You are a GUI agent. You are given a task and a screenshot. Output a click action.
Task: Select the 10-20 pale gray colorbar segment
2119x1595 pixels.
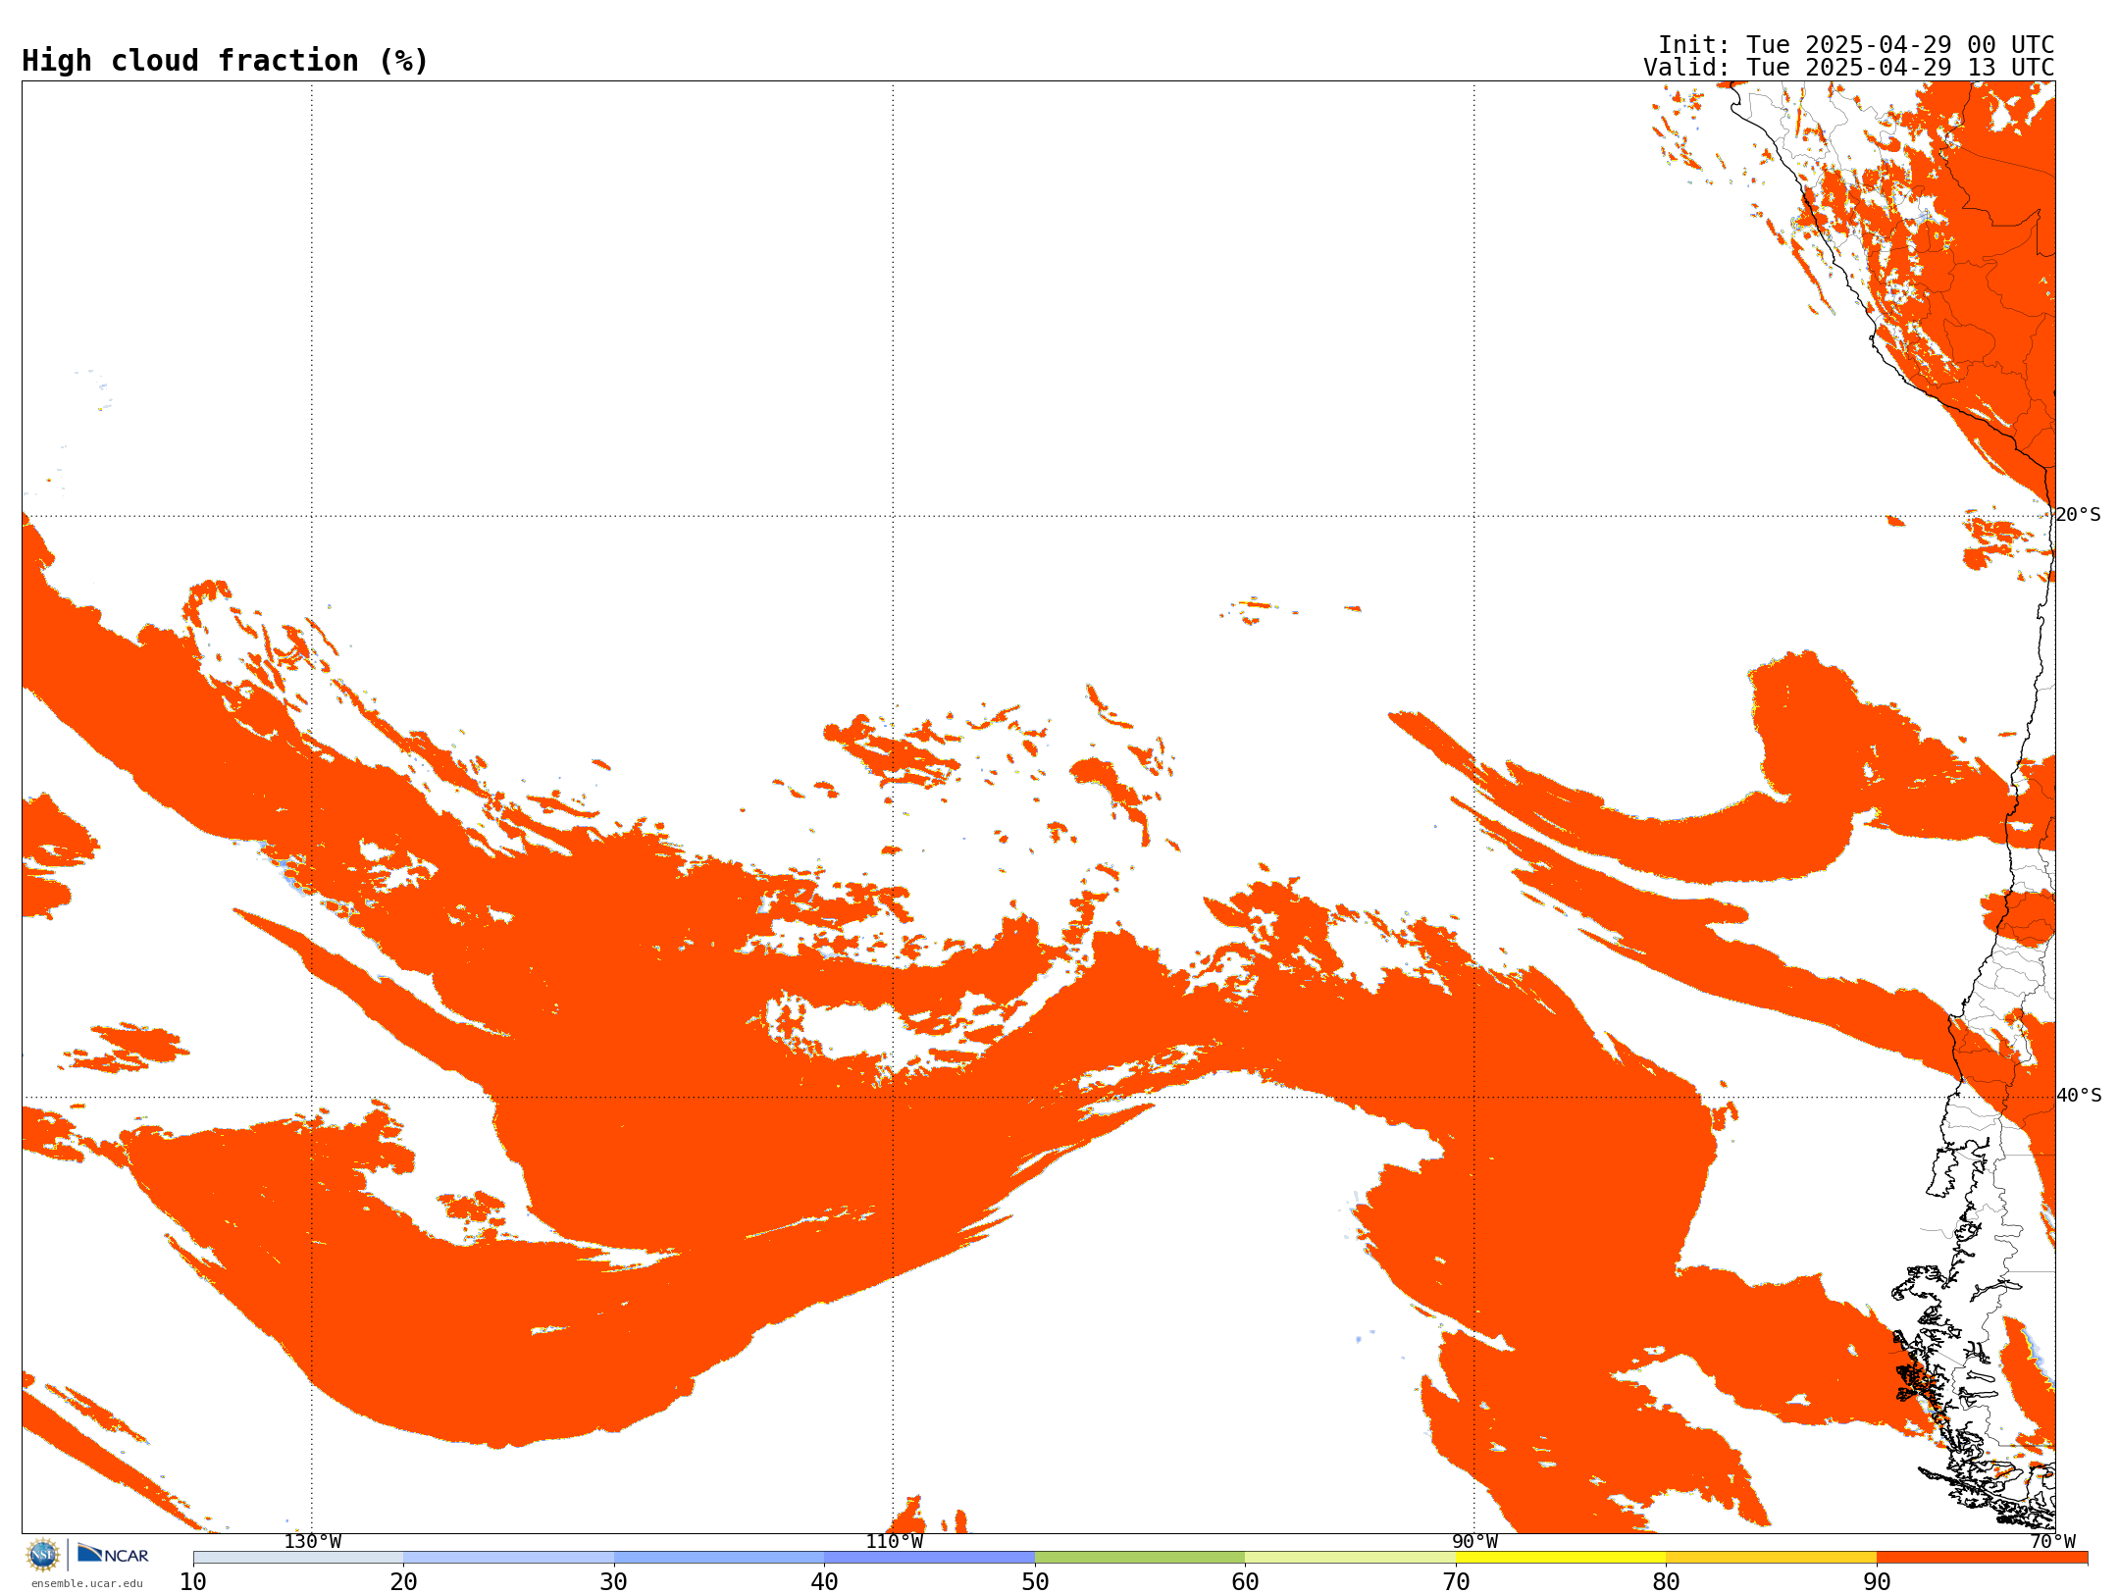[x=298, y=1558]
